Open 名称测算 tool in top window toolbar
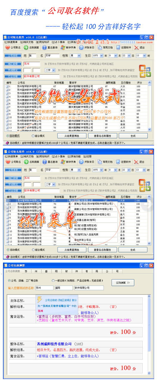Viewport: 157px width, 382px height. coord(32,47)
